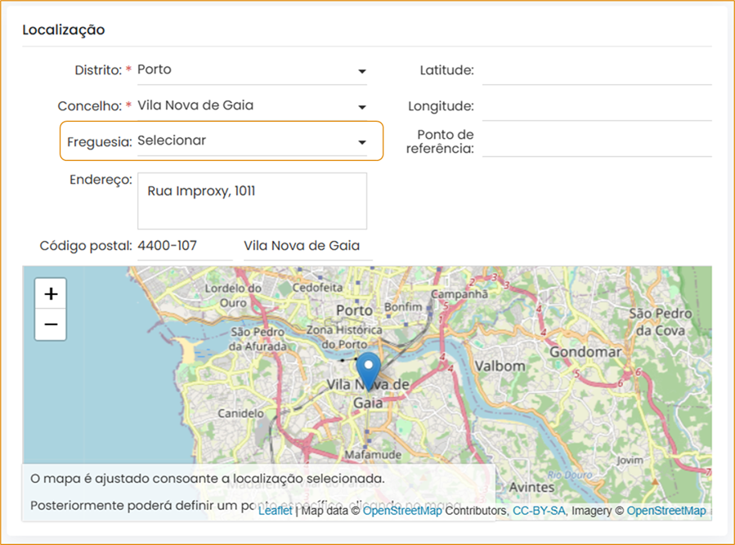The height and width of the screenshot is (545, 735).
Task: Click first OpenStreetMap link after Map data
Action: pyautogui.click(x=402, y=511)
